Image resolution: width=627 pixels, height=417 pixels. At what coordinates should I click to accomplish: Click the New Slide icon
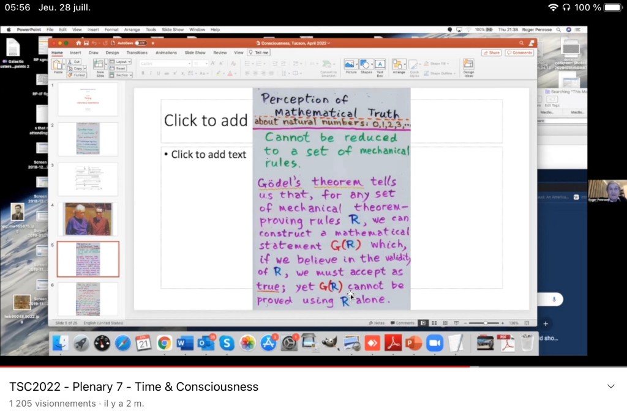100,67
